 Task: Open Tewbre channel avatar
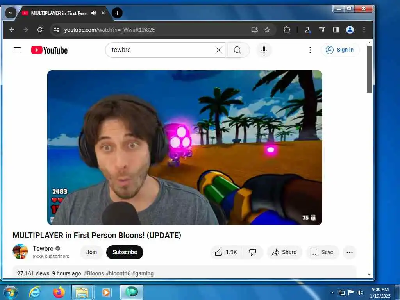point(20,252)
